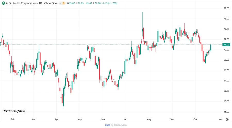Click the Aug time axis label
Screen dimensions: 232x128
click(x=149, y=120)
